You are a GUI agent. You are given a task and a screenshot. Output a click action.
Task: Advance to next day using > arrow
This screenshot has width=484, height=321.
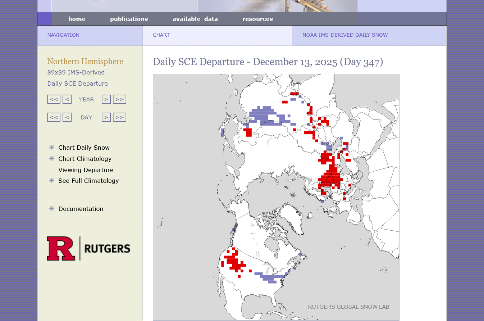point(106,117)
